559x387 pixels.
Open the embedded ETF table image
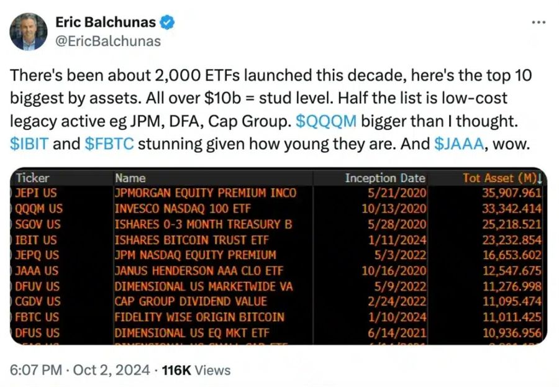[x=278, y=256]
